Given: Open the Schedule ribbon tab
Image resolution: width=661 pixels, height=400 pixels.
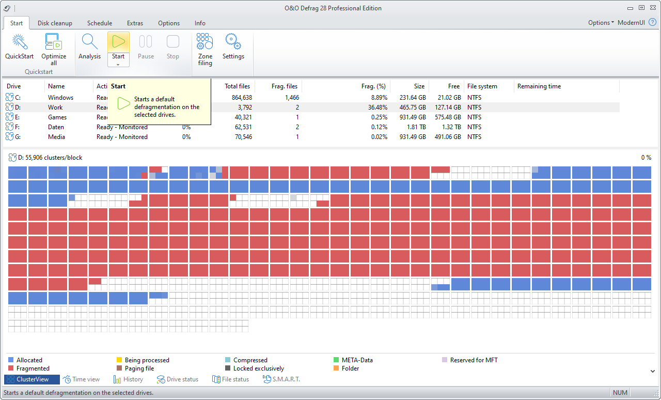Looking at the screenshot, I should click(x=100, y=23).
